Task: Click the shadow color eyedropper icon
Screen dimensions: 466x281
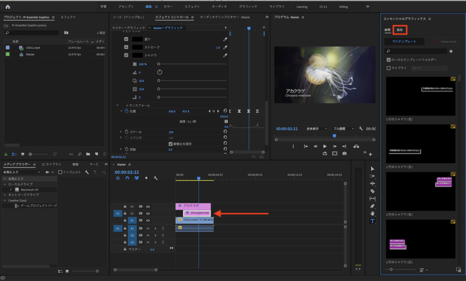Action: click(x=225, y=55)
